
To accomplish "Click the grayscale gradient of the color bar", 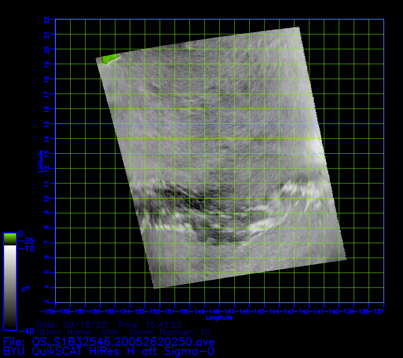I will (x=10, y=287).
